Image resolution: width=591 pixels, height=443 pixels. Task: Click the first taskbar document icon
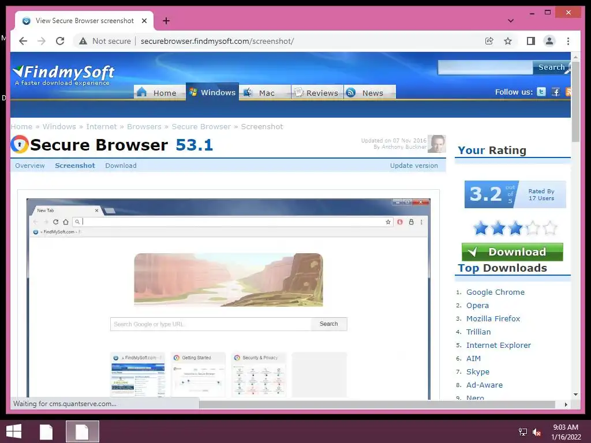46,431
